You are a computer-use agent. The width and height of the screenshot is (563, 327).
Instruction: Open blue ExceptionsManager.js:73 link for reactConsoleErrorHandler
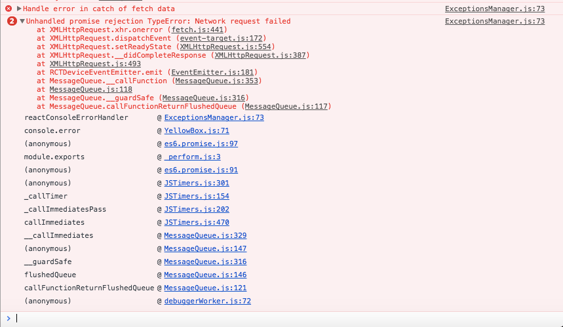coord(214,117)
